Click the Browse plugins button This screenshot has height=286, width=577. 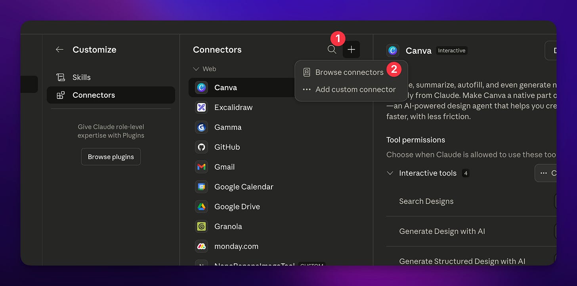point(111,157)
